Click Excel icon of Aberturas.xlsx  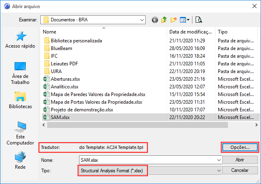click(x=47, y=79)
